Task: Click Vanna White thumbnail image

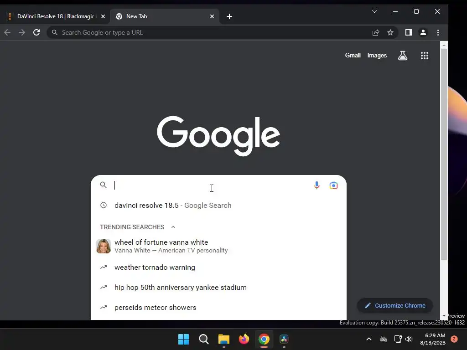Action: [104, 246]
